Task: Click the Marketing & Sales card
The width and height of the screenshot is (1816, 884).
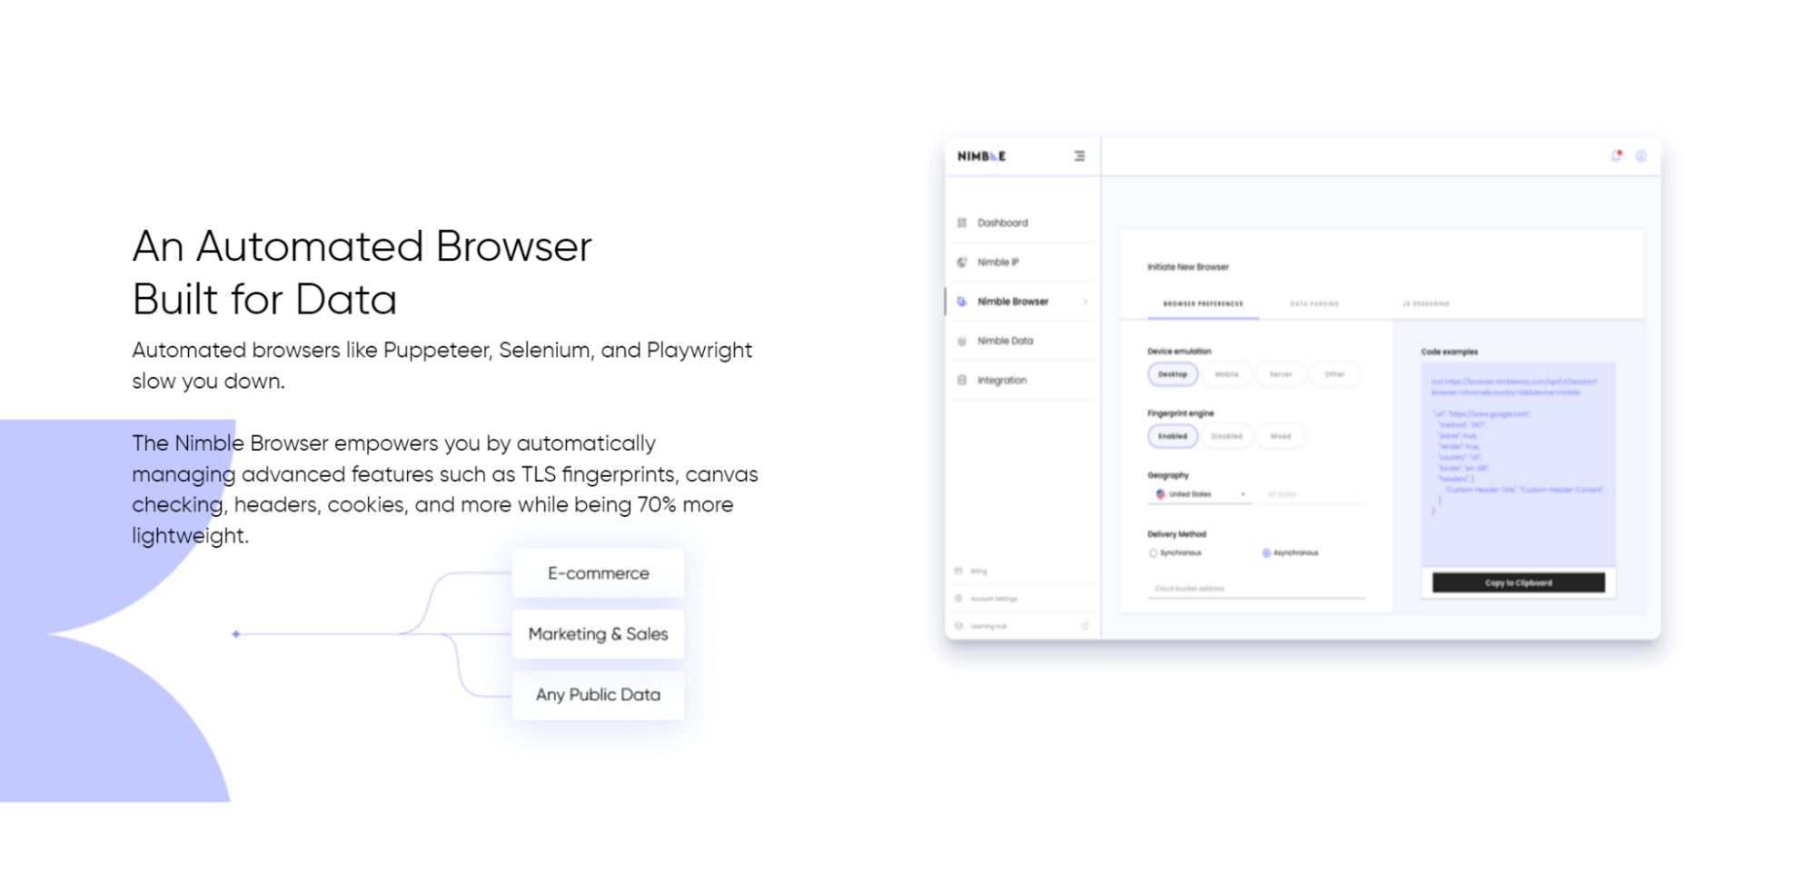Action: point(598,634)
